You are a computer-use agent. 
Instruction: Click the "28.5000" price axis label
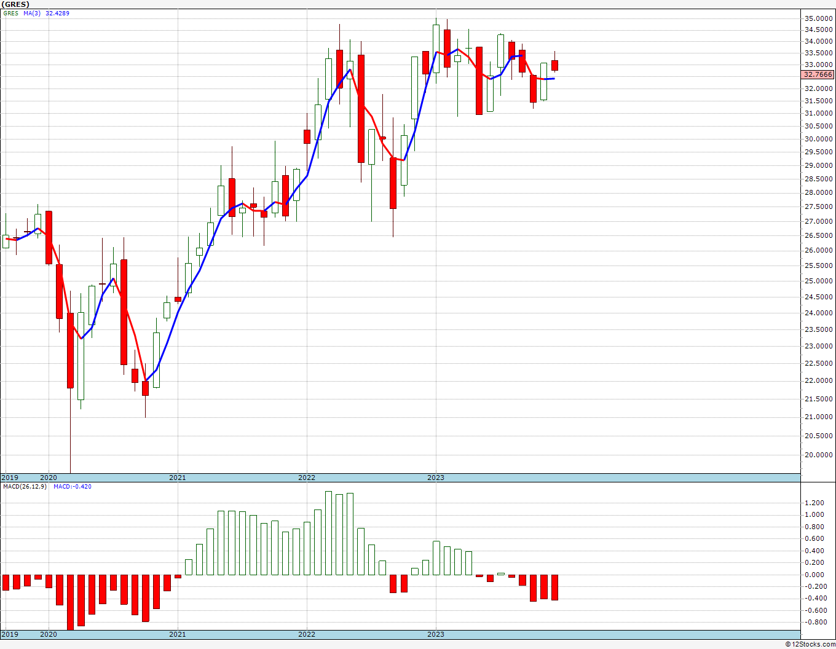click(x=819, y=179)
